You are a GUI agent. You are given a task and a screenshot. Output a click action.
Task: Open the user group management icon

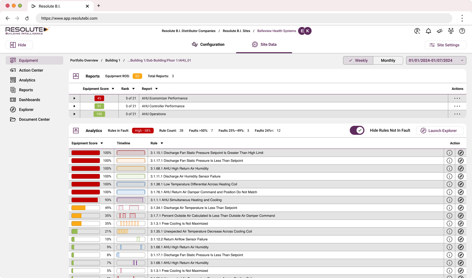pyautogui.click(x=451, y=31)
